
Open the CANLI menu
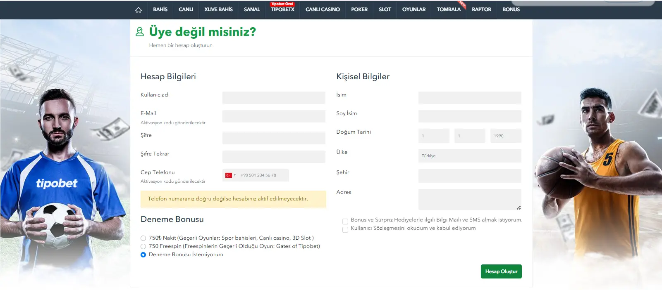(186, 9)
